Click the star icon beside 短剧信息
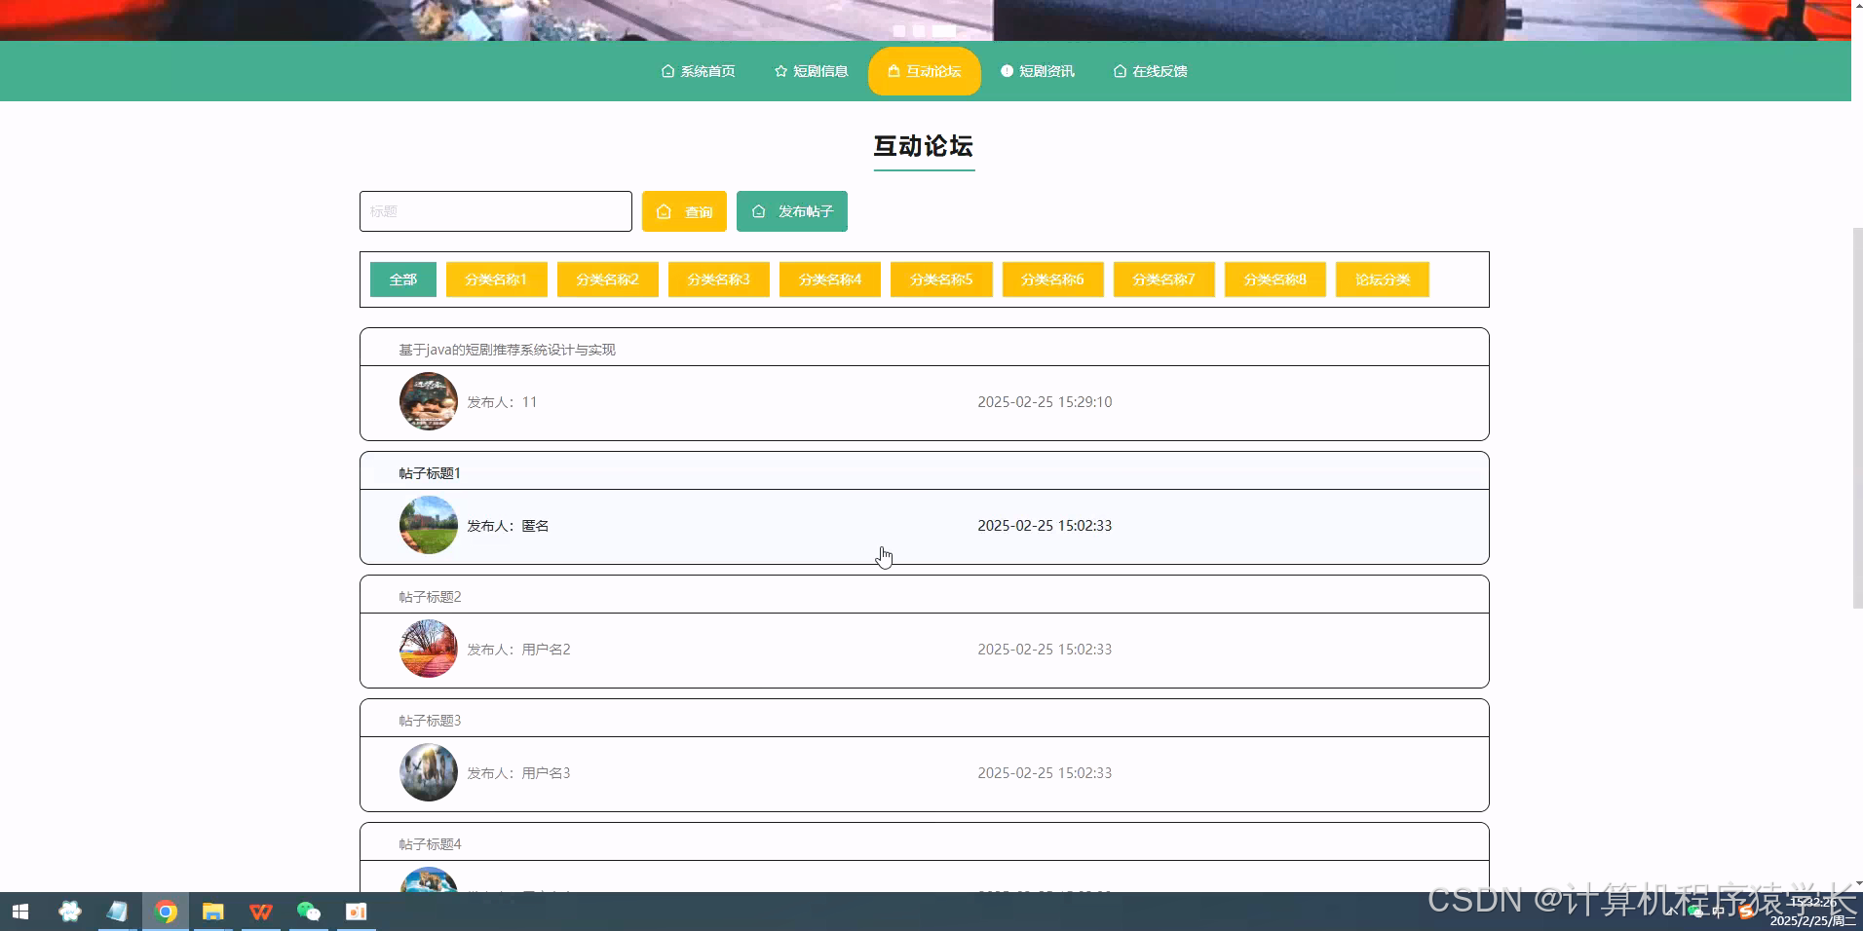This screenshot has width=1863, height=931. [779, 71]
